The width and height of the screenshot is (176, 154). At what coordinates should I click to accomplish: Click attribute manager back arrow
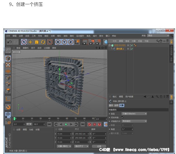(145, 97)
